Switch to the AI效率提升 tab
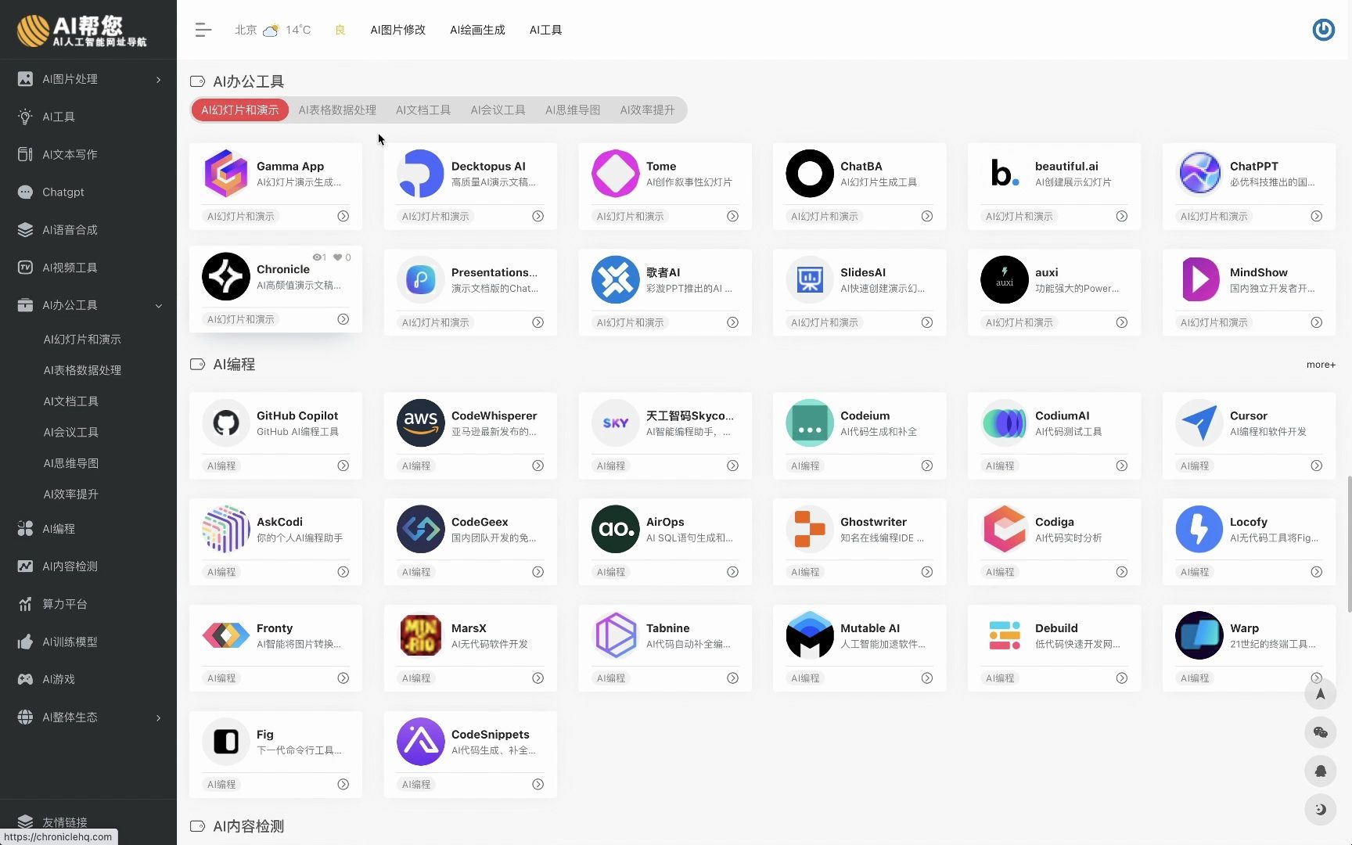 [x=647, y=110]
